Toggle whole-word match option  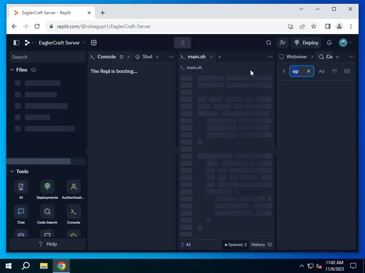347,71
